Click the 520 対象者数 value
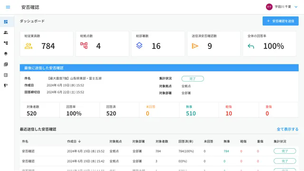 pos(32,114)
